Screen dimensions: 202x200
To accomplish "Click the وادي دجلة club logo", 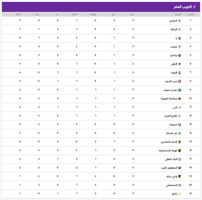I will (x=180, y=176).
